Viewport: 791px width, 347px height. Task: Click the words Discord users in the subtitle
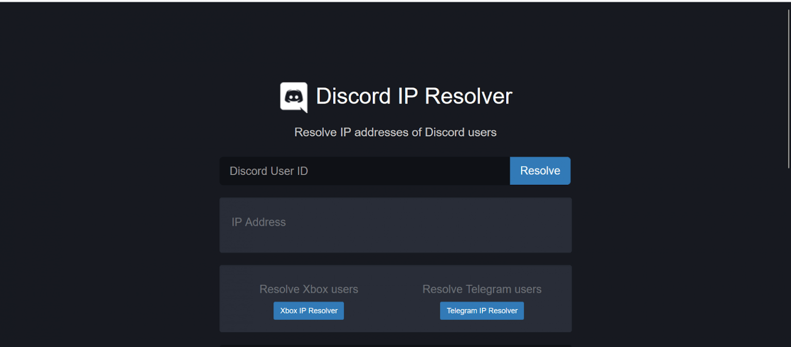[460, 132]
